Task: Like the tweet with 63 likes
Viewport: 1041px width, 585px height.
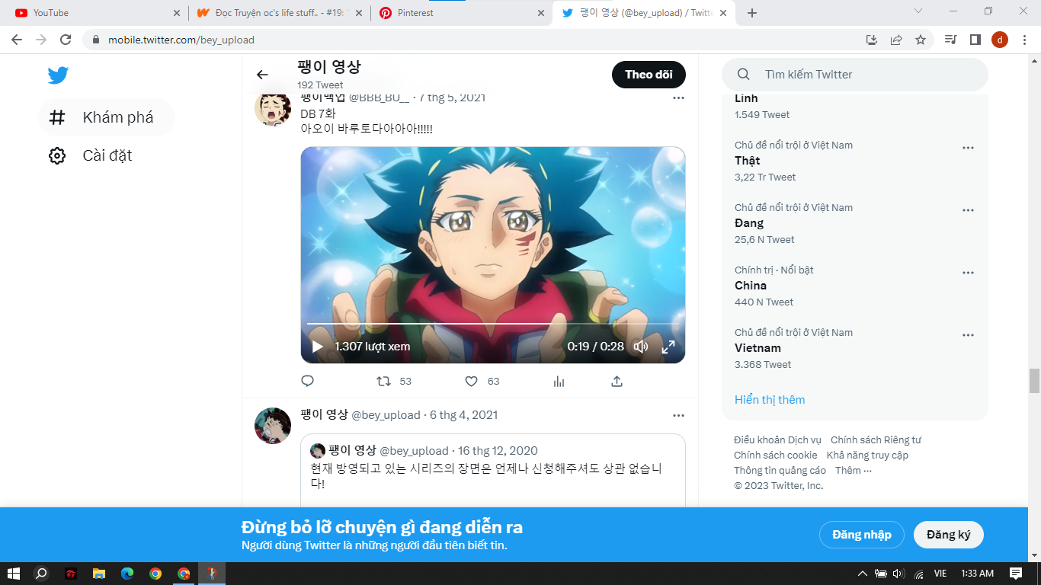Action: tap(471, 381)
